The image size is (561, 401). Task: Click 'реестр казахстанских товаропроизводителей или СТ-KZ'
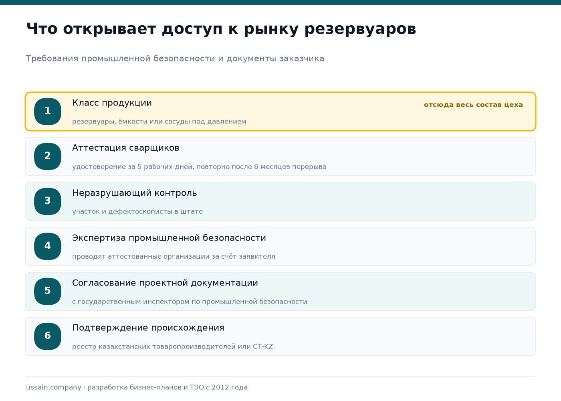172,346
